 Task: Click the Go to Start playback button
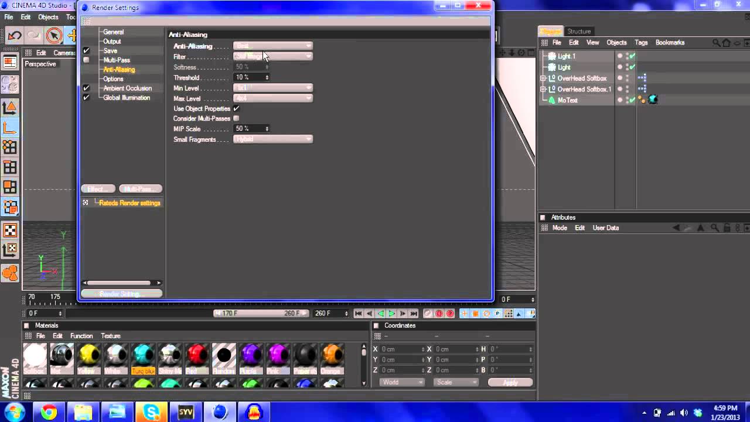(x=358, y=314)
